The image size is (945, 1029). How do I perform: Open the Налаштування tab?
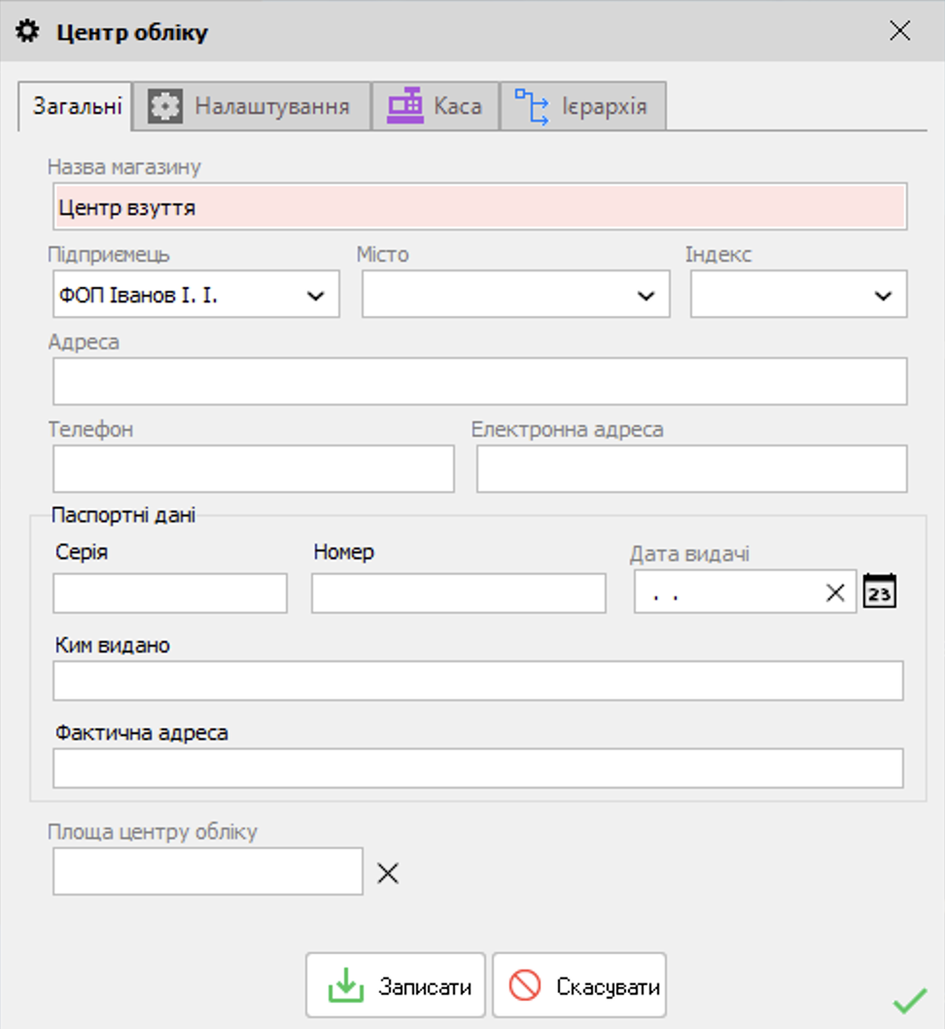(x=251, y=106)
